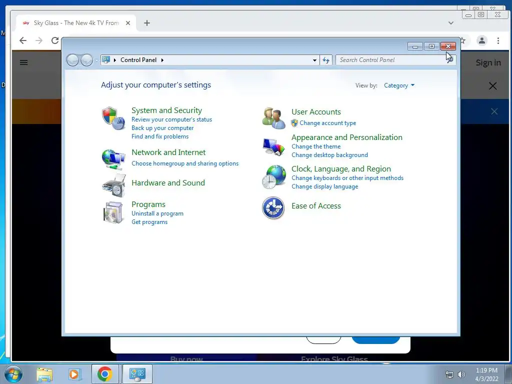Open Ease of Access heading
This screenshot has height=384, width=512.
tap(316, 206)
